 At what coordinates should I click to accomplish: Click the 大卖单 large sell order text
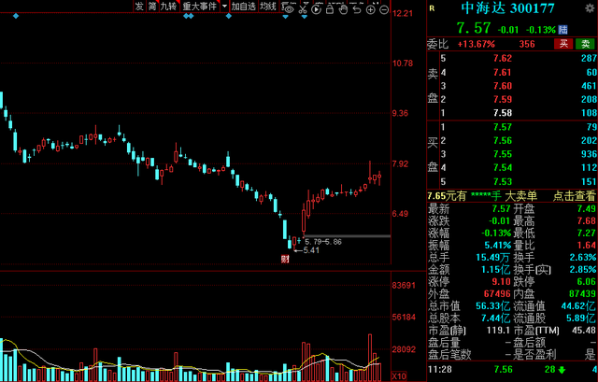tap(520, 196)
